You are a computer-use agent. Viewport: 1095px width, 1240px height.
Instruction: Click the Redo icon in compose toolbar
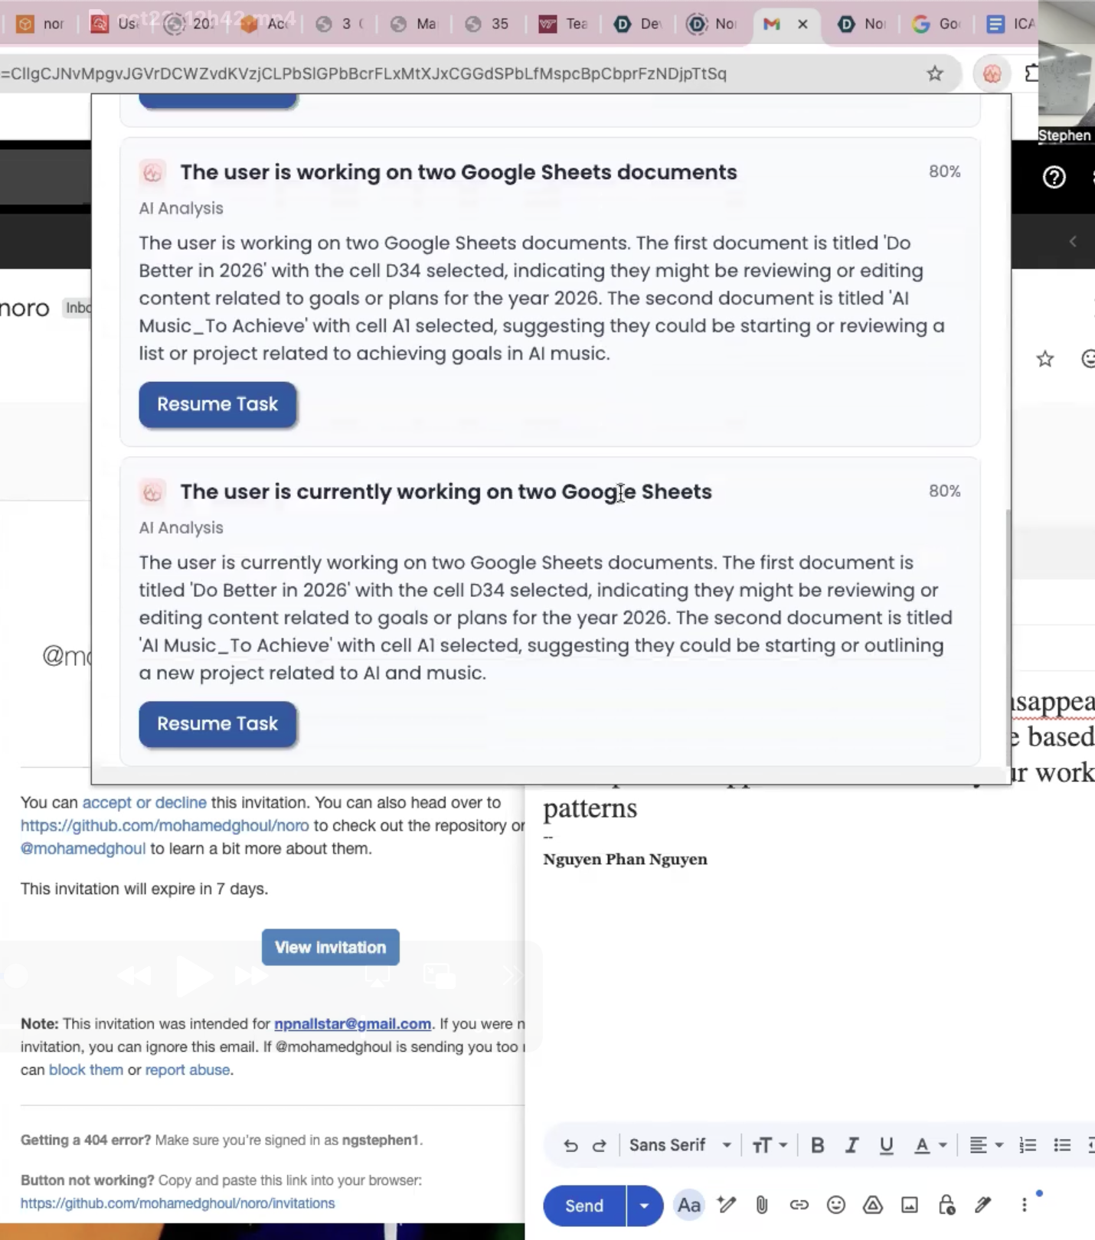click(600, 1145)
